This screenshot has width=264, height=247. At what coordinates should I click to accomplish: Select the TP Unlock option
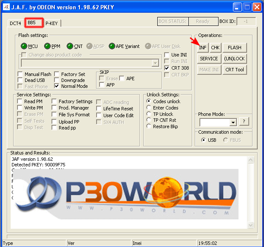[149, 114]
